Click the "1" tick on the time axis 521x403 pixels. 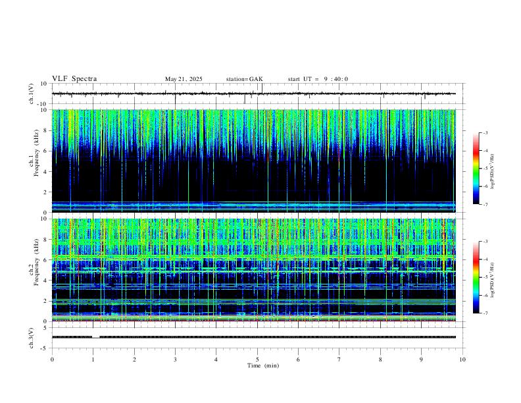click(93, 360)
